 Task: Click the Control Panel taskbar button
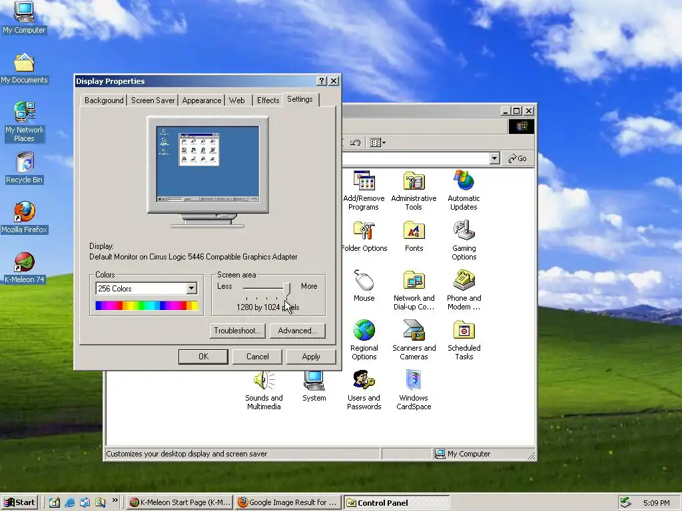(x=396, y=502)
